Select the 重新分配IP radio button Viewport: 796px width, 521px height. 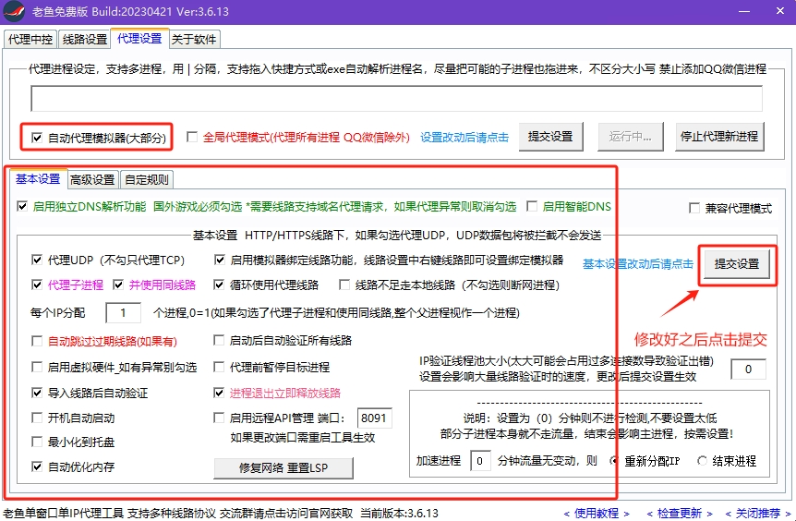tap(614, 461)
